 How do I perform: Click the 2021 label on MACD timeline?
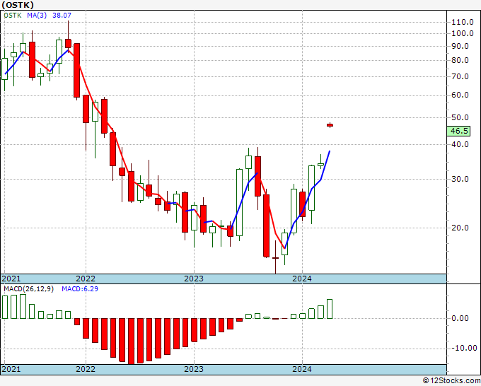[11, 369]
